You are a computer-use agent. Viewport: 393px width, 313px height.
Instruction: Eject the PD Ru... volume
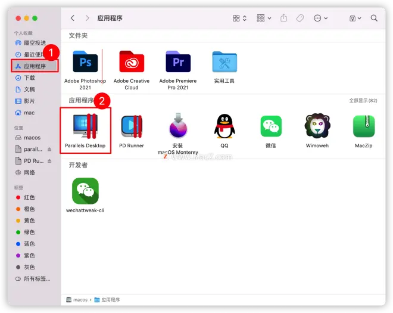coord(49,160)
